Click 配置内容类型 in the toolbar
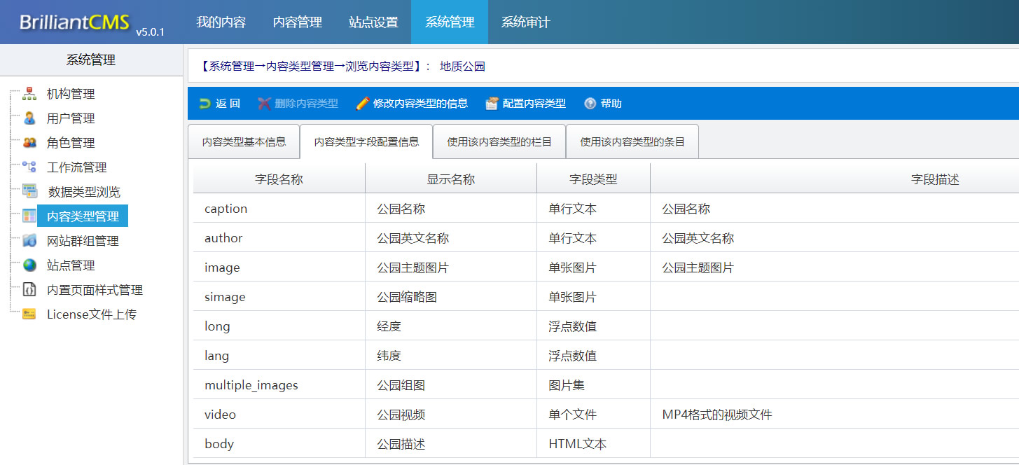This screenshot has width=1019, height=465. click(525, 104)
